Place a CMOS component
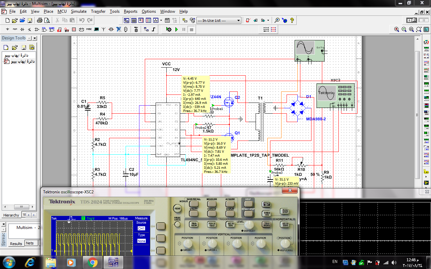This screenshot has width=431, height=269. [52, 29]
